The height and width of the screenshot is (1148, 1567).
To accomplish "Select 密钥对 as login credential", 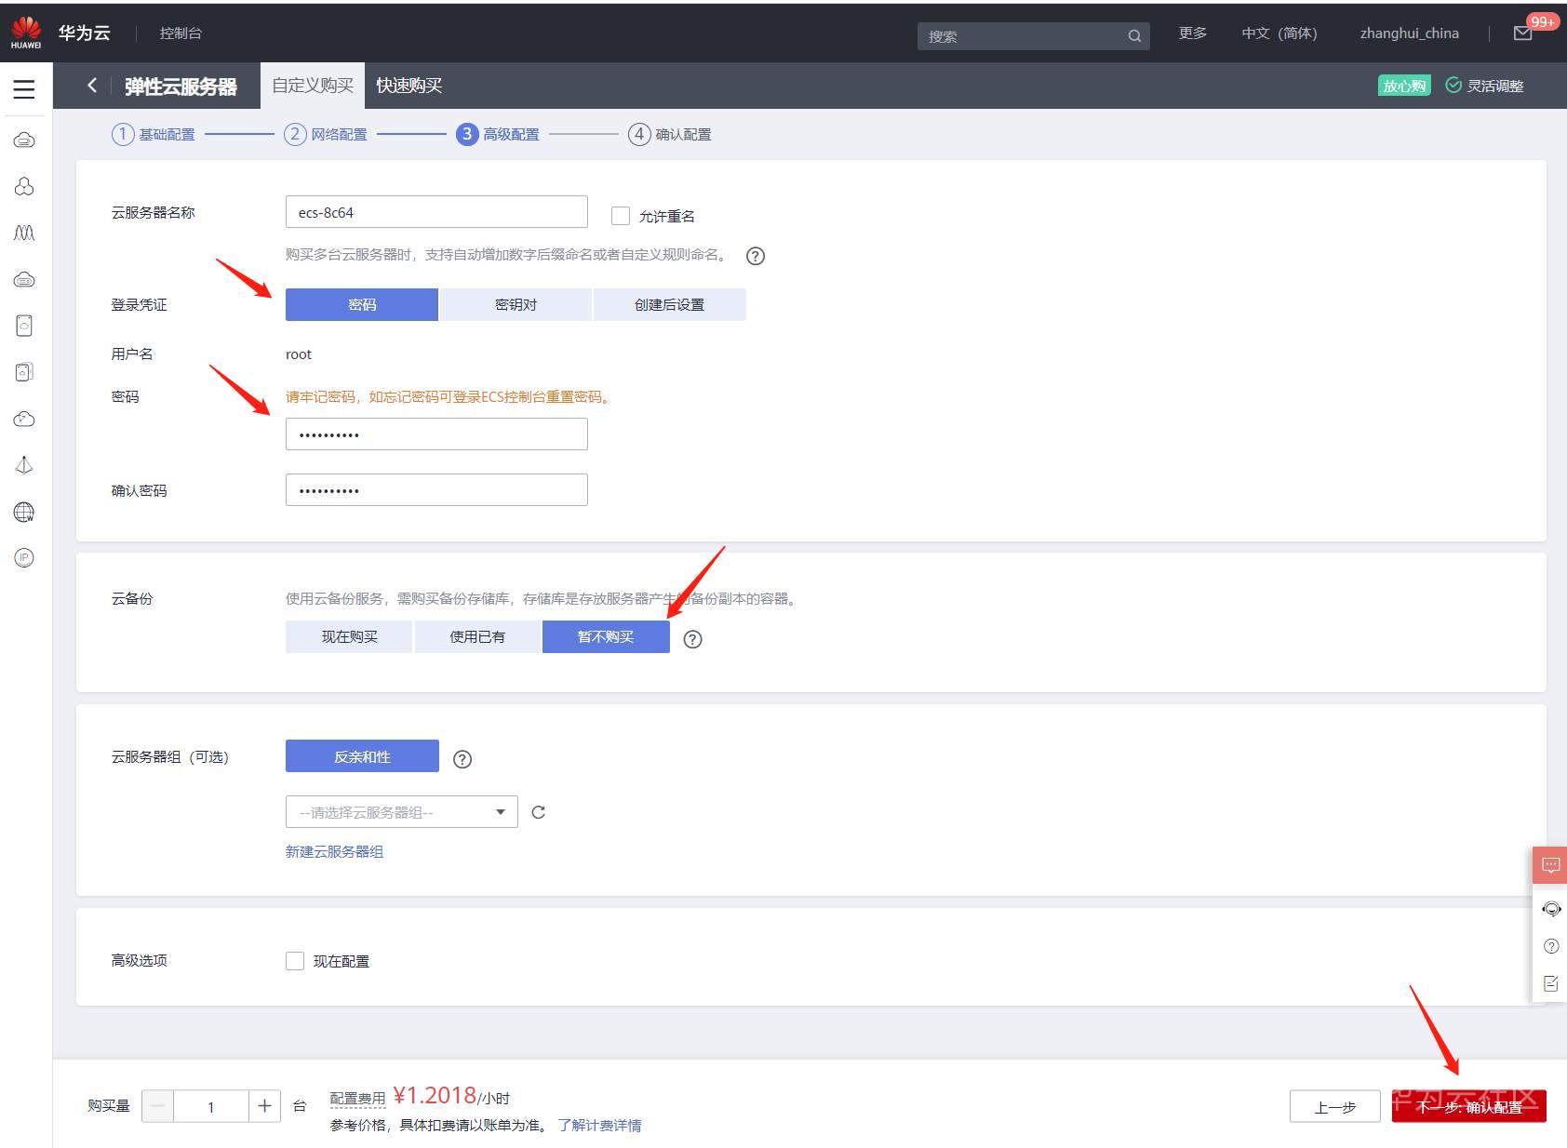I will click(516, 304).
